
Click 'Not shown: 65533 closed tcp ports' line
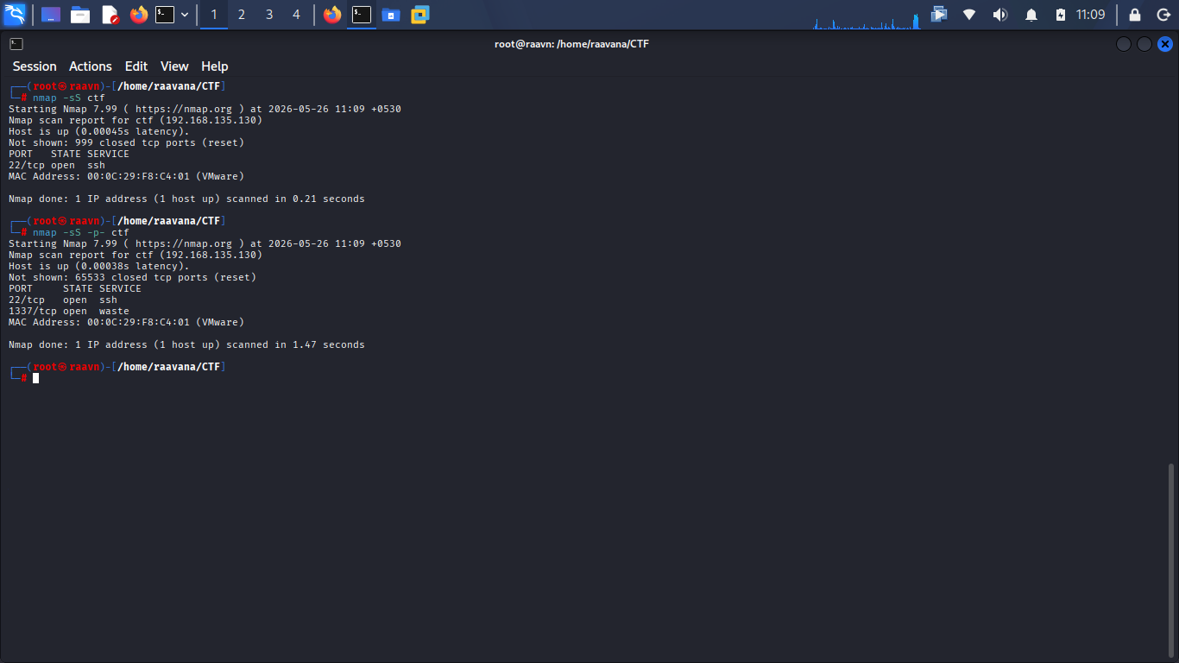pos(133,277)
